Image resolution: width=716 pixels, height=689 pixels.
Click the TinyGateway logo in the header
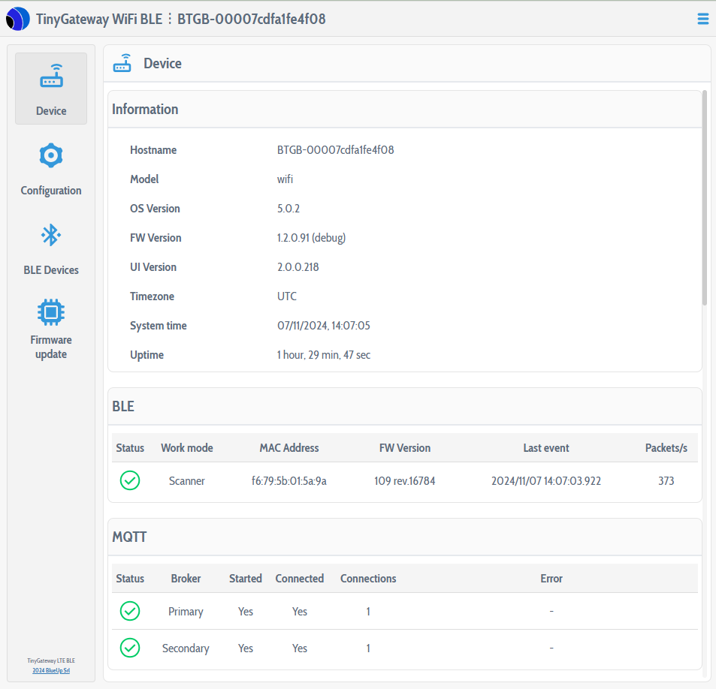click(18, 18)
